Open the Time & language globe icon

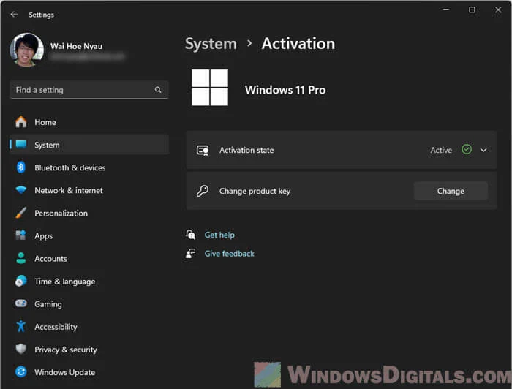[21, 281]
